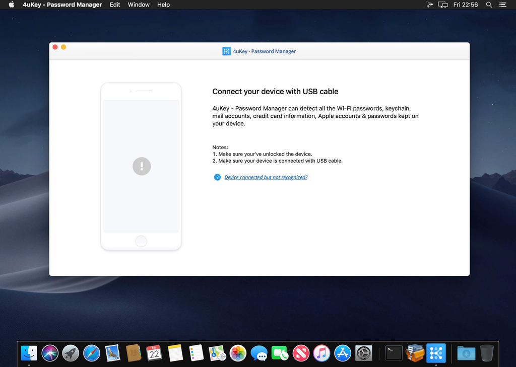Open the Edit menu

pos(114,5)
